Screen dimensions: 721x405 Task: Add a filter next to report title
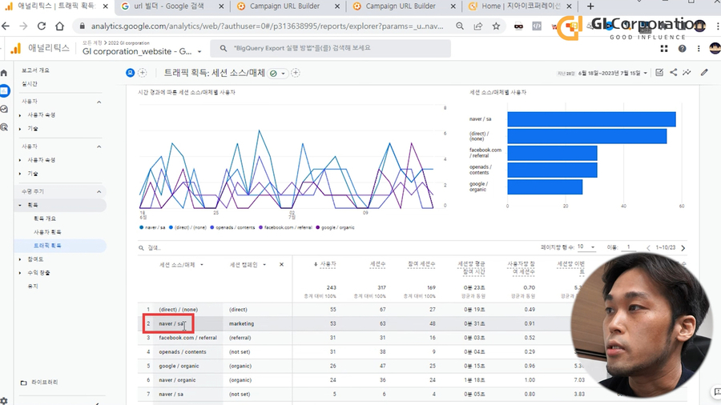click(296, 73)
